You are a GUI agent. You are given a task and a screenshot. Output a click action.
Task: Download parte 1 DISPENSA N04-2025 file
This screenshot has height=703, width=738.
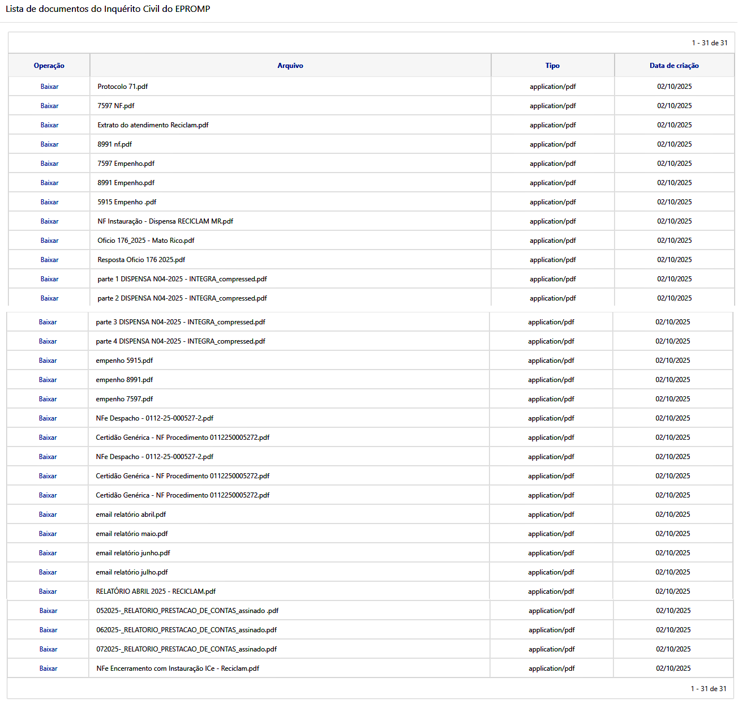[49, 279]
